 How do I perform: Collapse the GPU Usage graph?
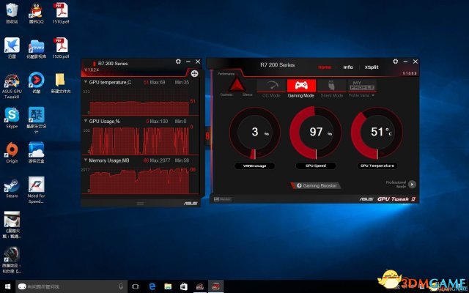(x=86, y=121)
